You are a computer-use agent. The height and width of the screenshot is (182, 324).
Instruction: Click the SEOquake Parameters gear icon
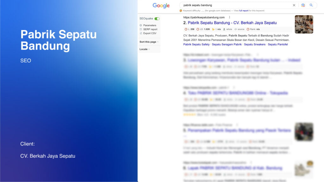point(141,25)
